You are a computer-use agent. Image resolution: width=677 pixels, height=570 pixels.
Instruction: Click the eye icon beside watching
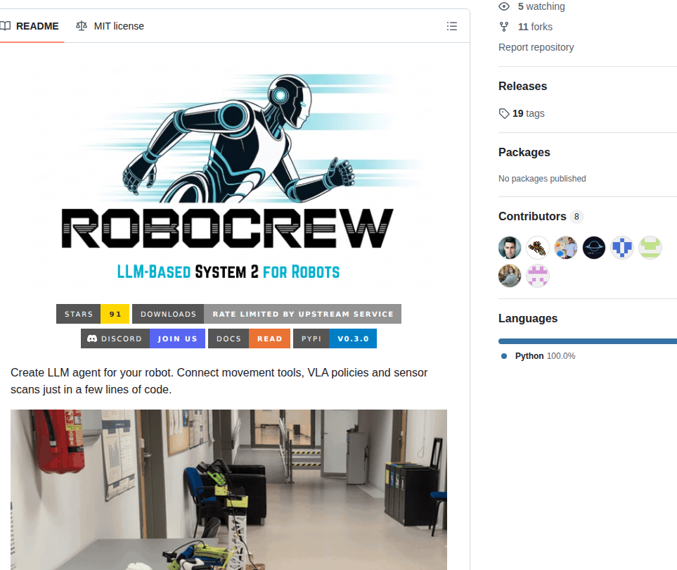504,6
